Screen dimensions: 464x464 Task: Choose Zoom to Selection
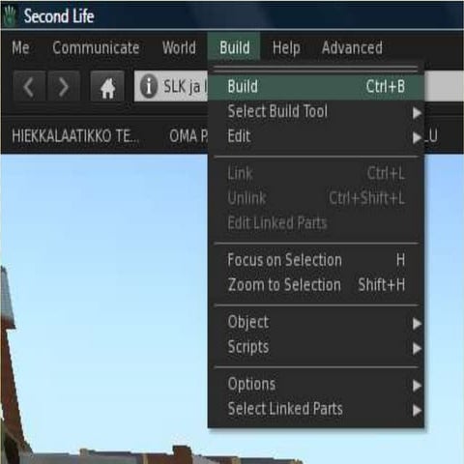(316, 285)
